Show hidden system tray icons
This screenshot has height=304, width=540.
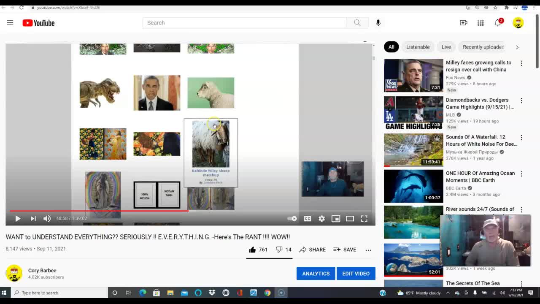(x=448, y=293)
